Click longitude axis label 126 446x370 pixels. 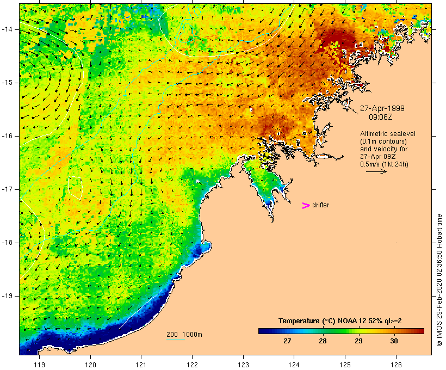[x=396, y=365]
